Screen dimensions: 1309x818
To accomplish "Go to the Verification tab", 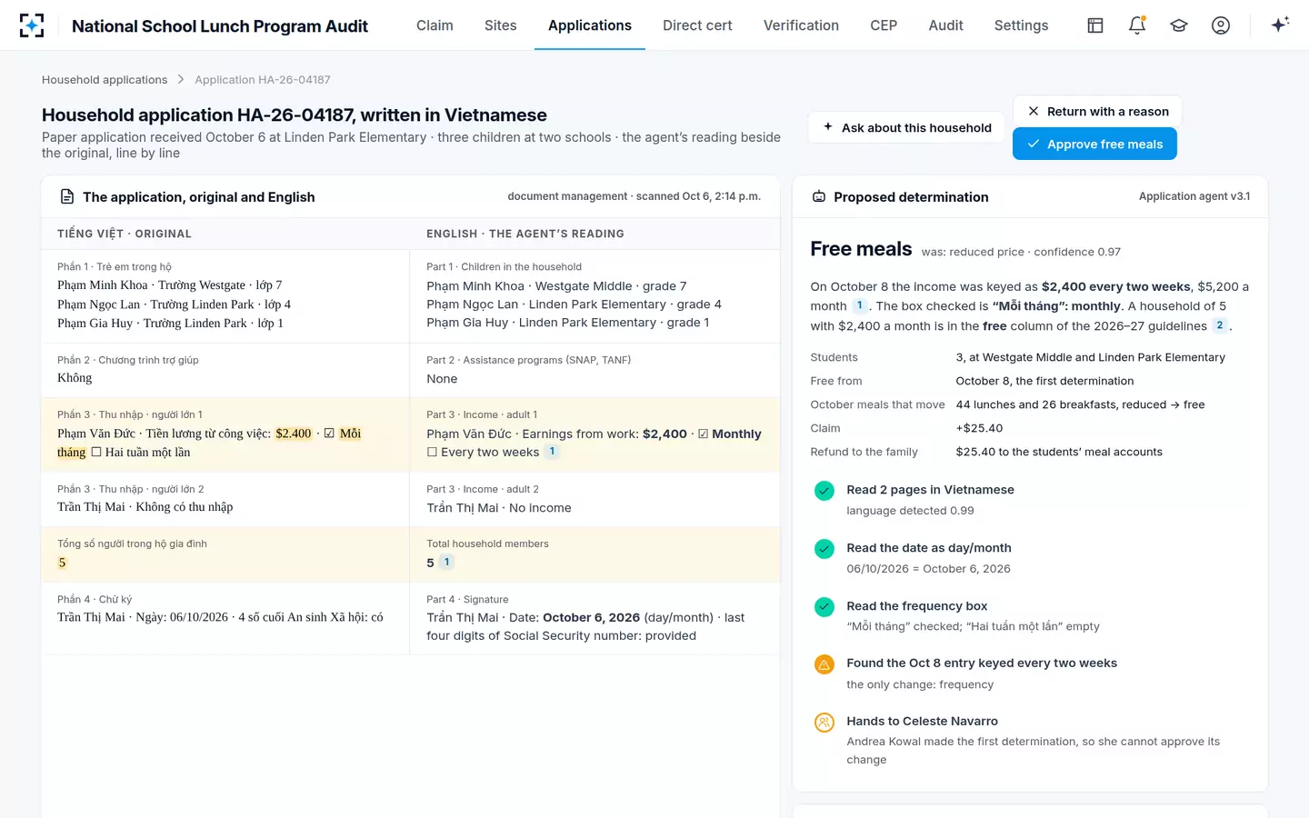I will tap(801, 25).
